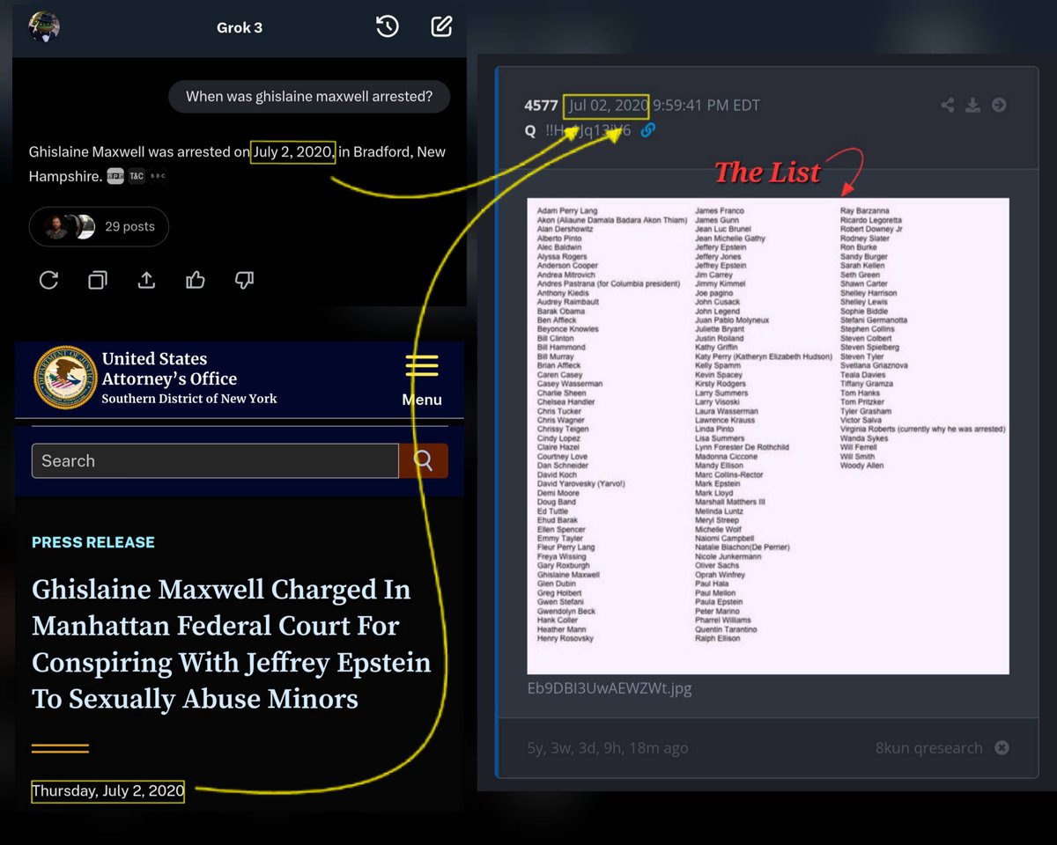Open the list image thumbnail in post
The image size is (1057, 845).
click(x=768, y=436)
